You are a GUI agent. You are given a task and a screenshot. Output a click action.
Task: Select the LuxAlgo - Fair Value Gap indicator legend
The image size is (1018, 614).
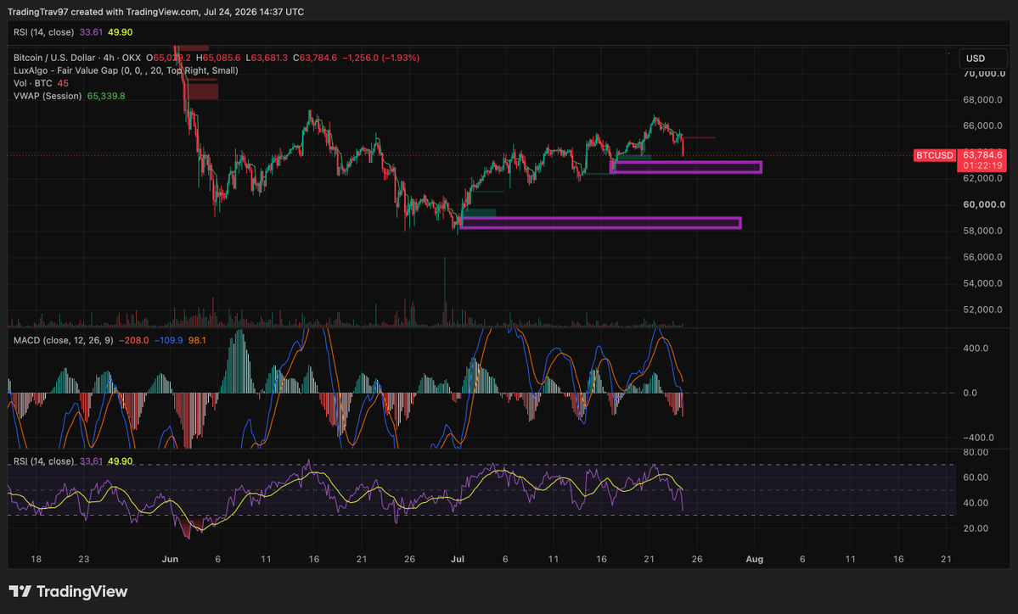tap(126, 70)
